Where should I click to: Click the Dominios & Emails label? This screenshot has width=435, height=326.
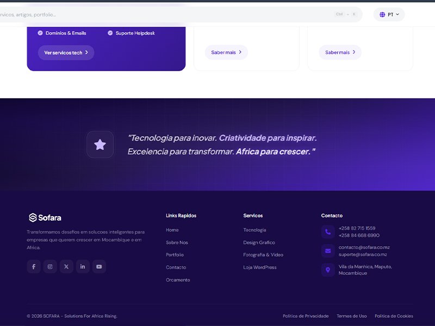click(x=66, y=33)
